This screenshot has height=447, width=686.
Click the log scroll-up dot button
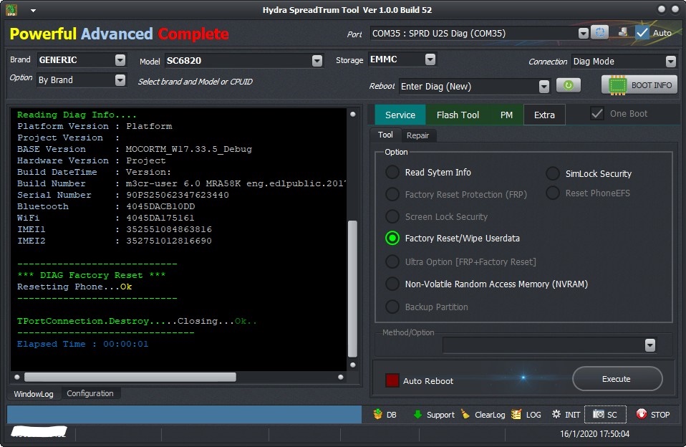352,115
